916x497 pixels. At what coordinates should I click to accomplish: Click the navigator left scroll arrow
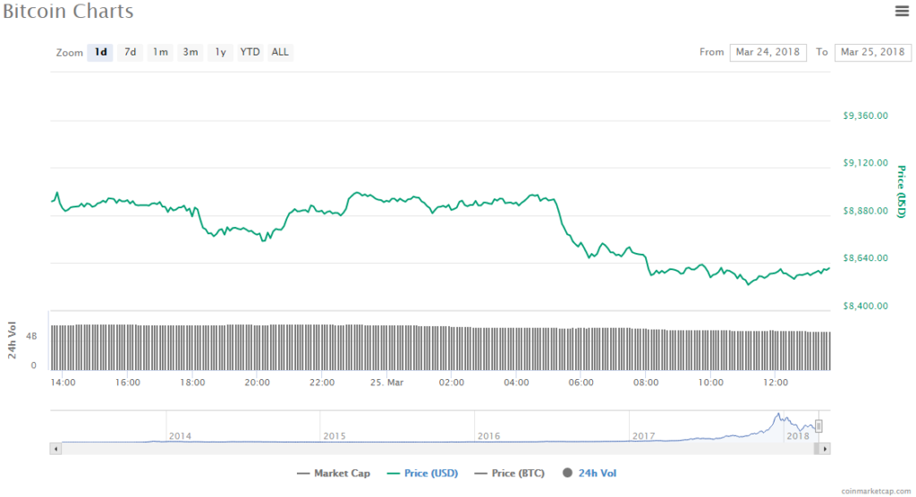click(x=55, y=449)
